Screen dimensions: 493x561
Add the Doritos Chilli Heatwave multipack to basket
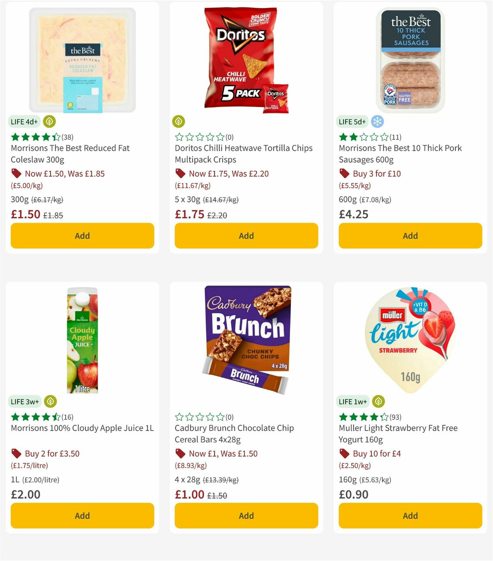246,236
